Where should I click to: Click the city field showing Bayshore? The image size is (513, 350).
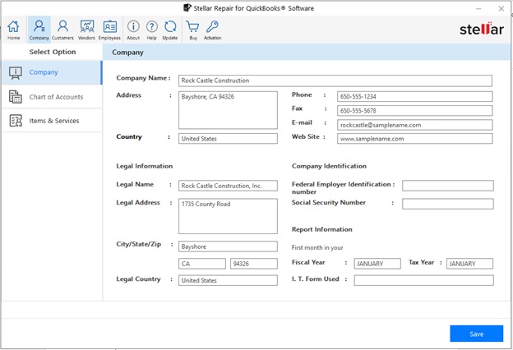click(228, 246)
